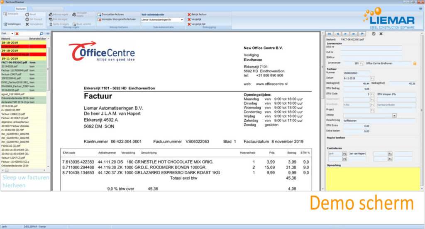This screenshot has width=425, height=229.
Task: Click the BTW Extra field 0,00
Action: click(357, 126)
